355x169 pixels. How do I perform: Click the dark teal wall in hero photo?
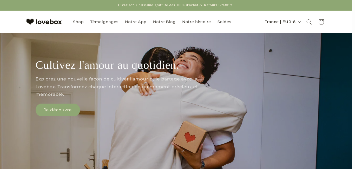(335, 101)
